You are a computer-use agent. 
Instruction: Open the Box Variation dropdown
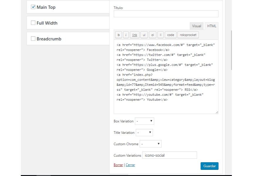tap(144, 121)
